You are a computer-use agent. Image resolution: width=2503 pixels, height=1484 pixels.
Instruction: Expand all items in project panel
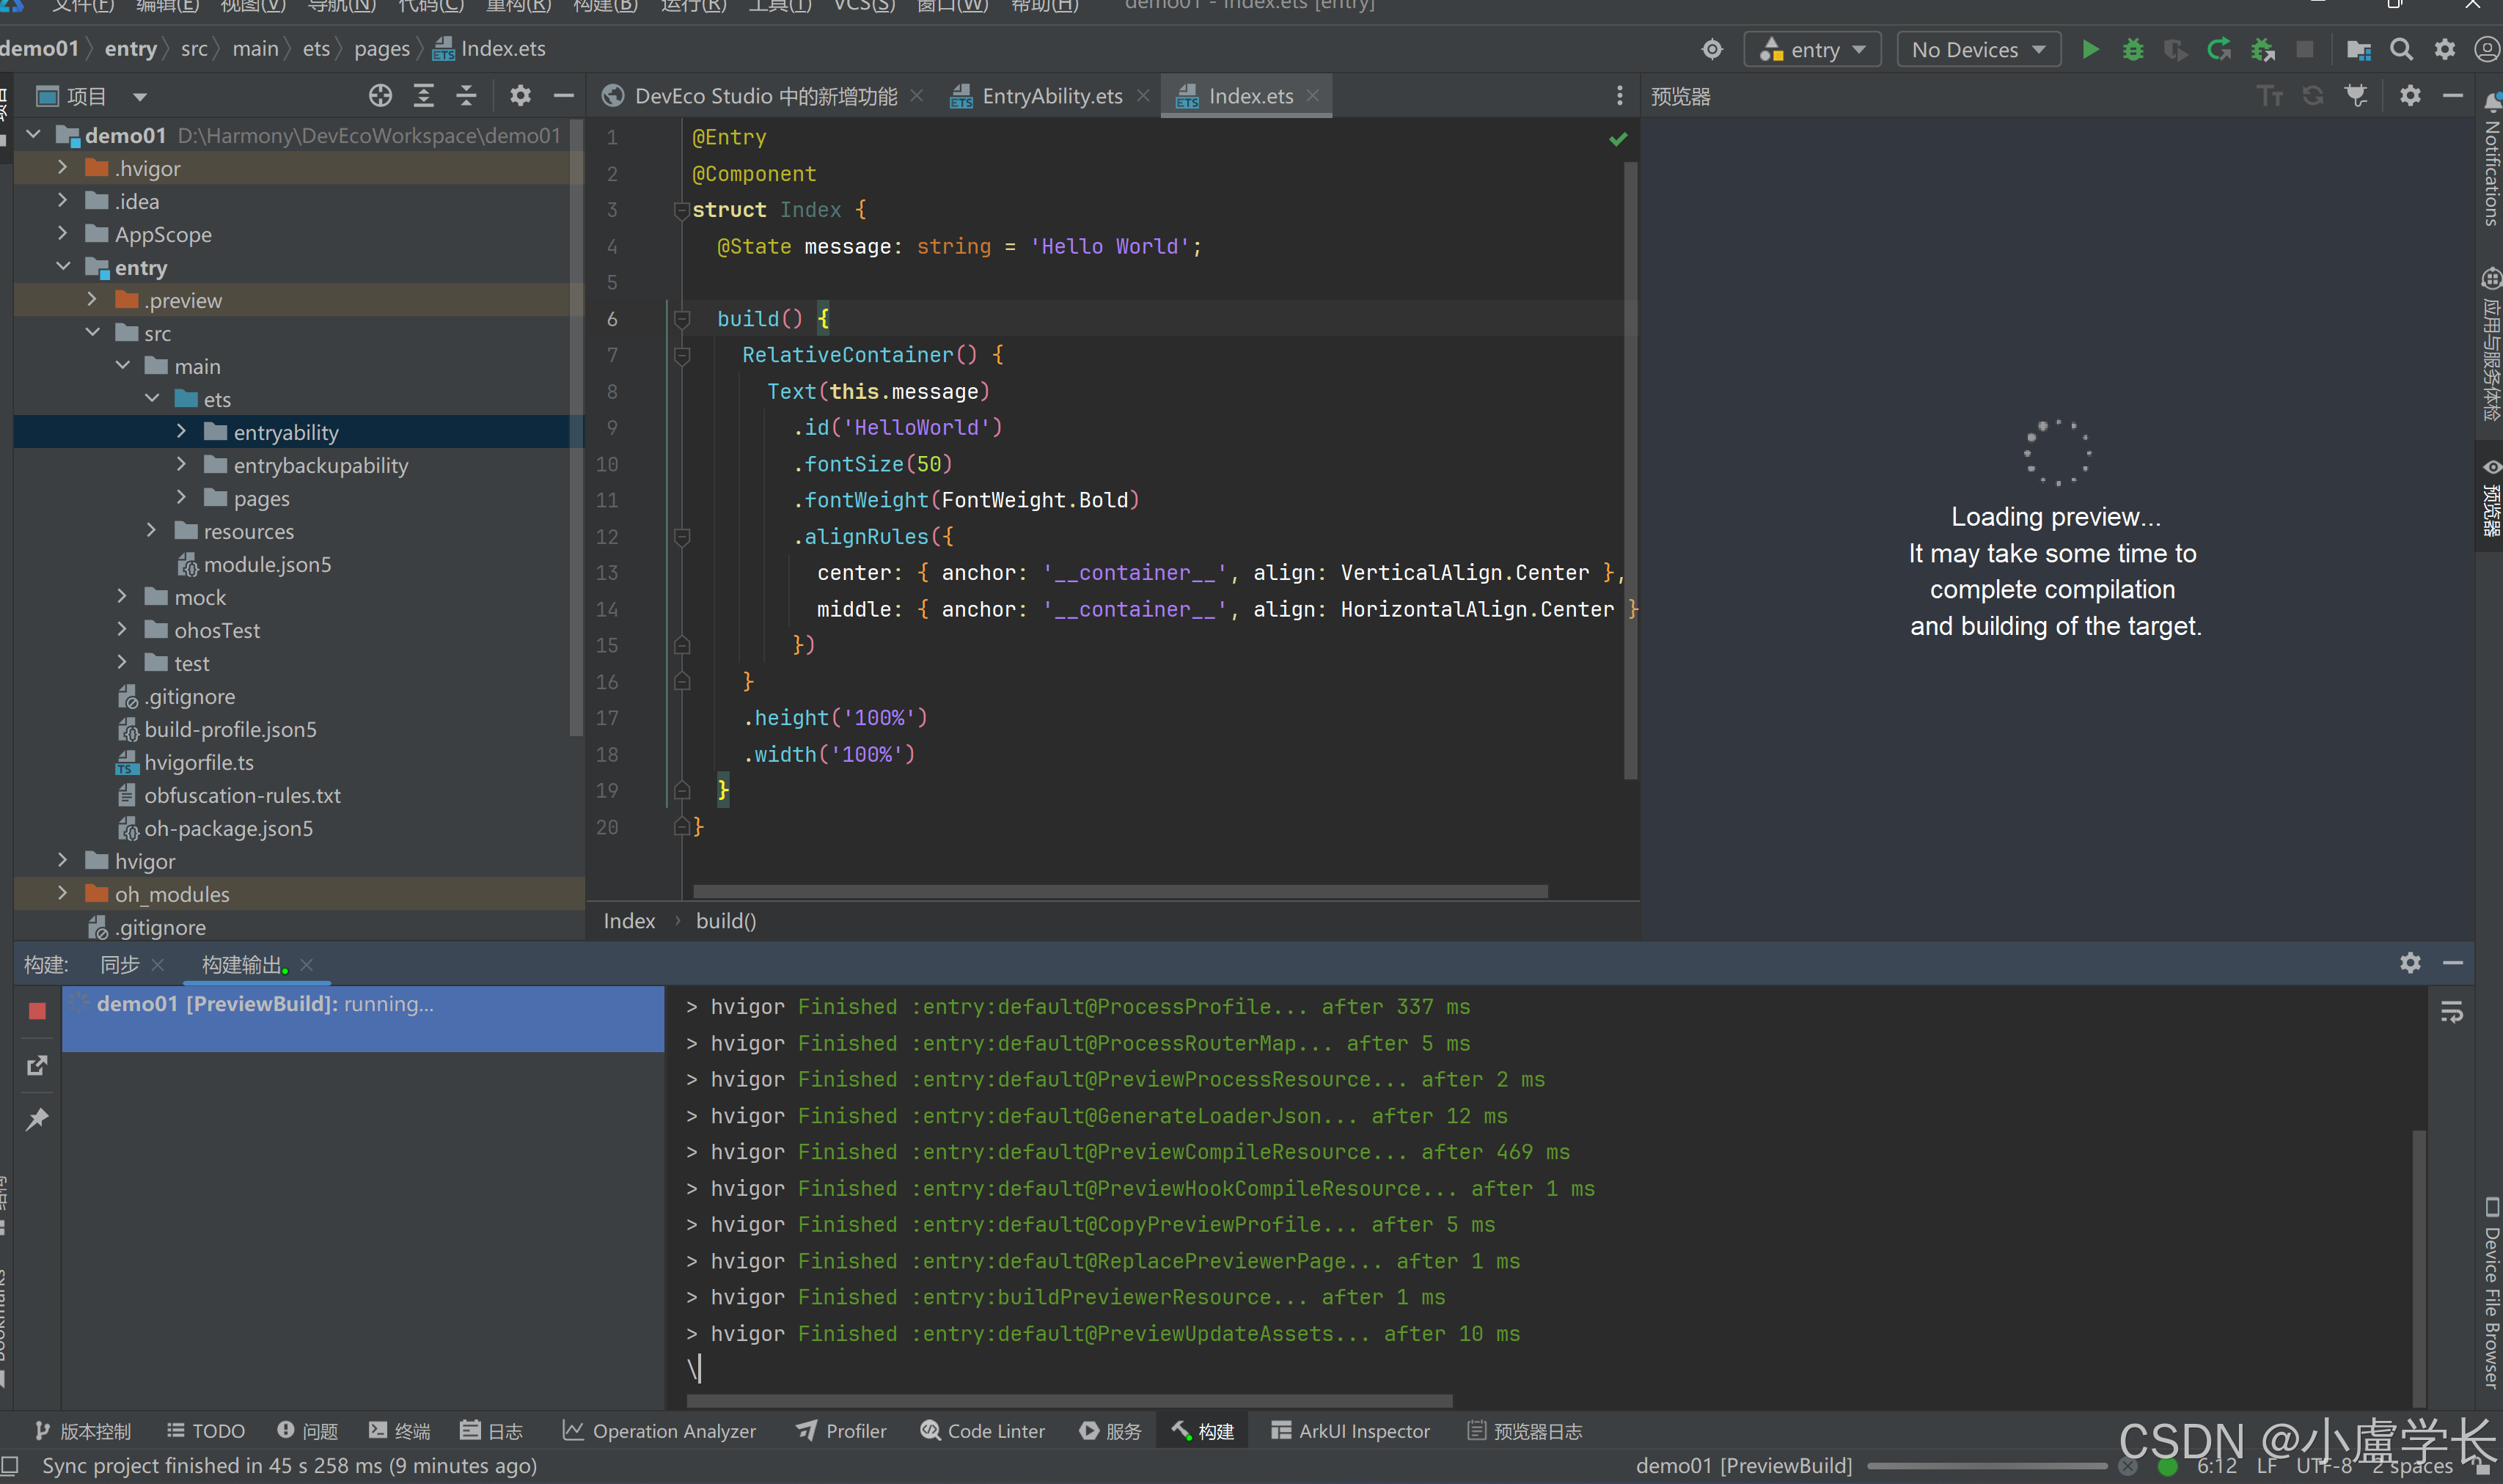424,96
